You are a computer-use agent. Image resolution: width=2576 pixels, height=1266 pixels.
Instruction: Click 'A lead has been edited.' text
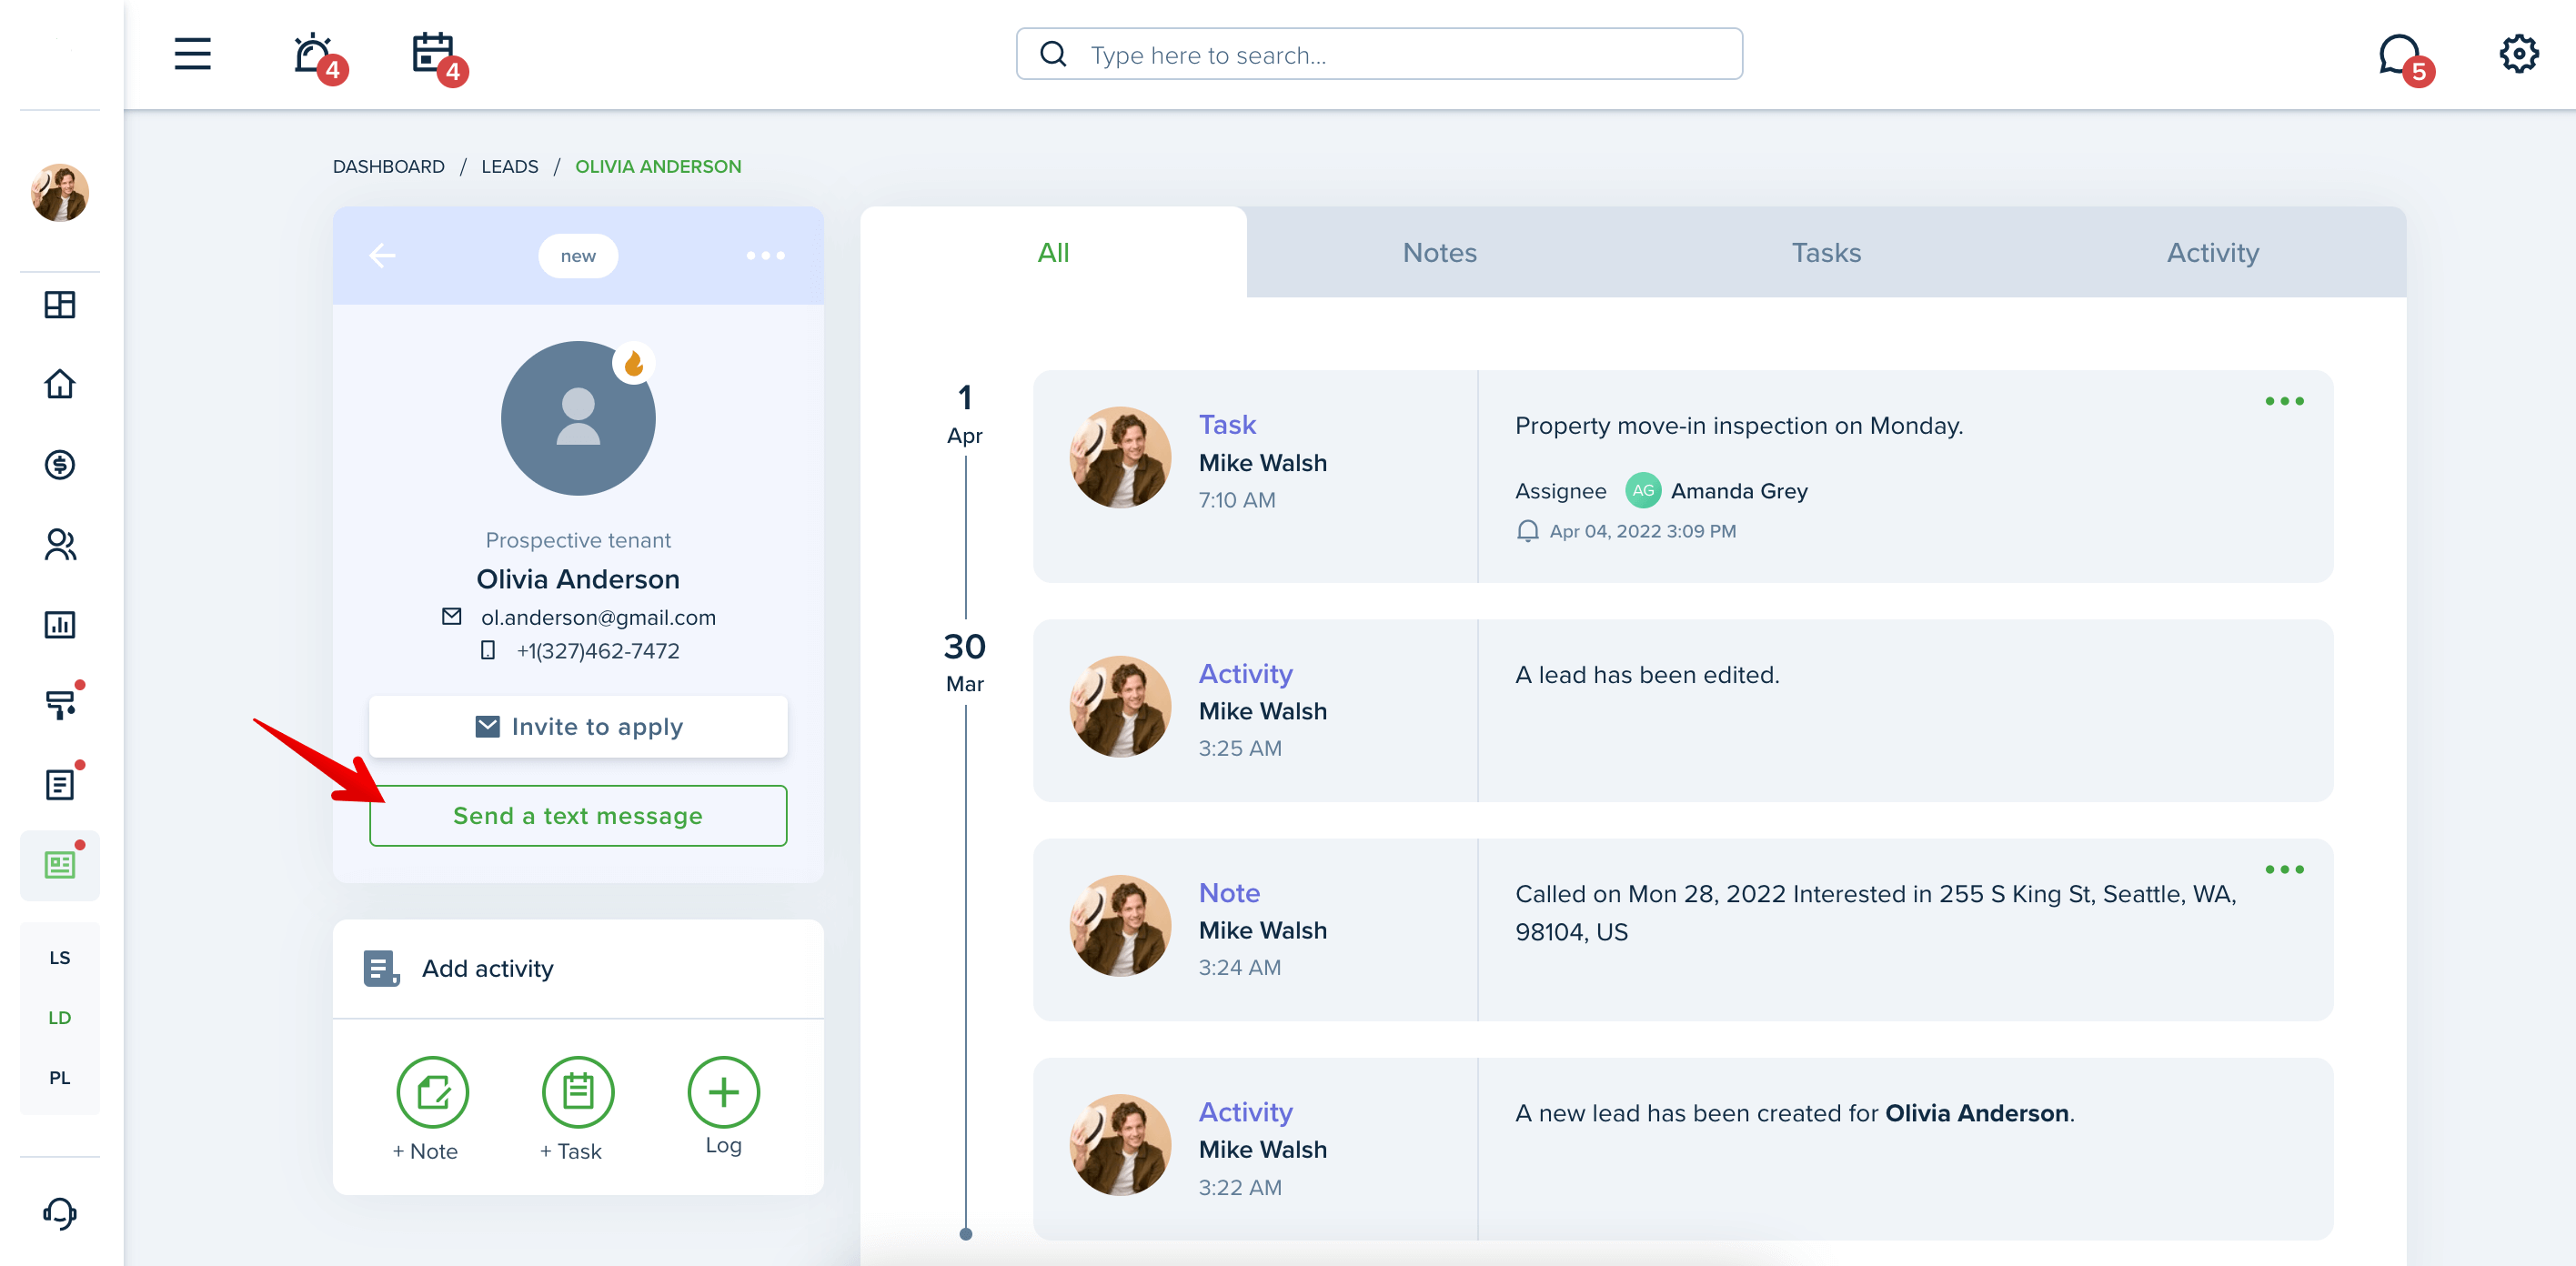pyautogui.click(x=1647, y=675)
